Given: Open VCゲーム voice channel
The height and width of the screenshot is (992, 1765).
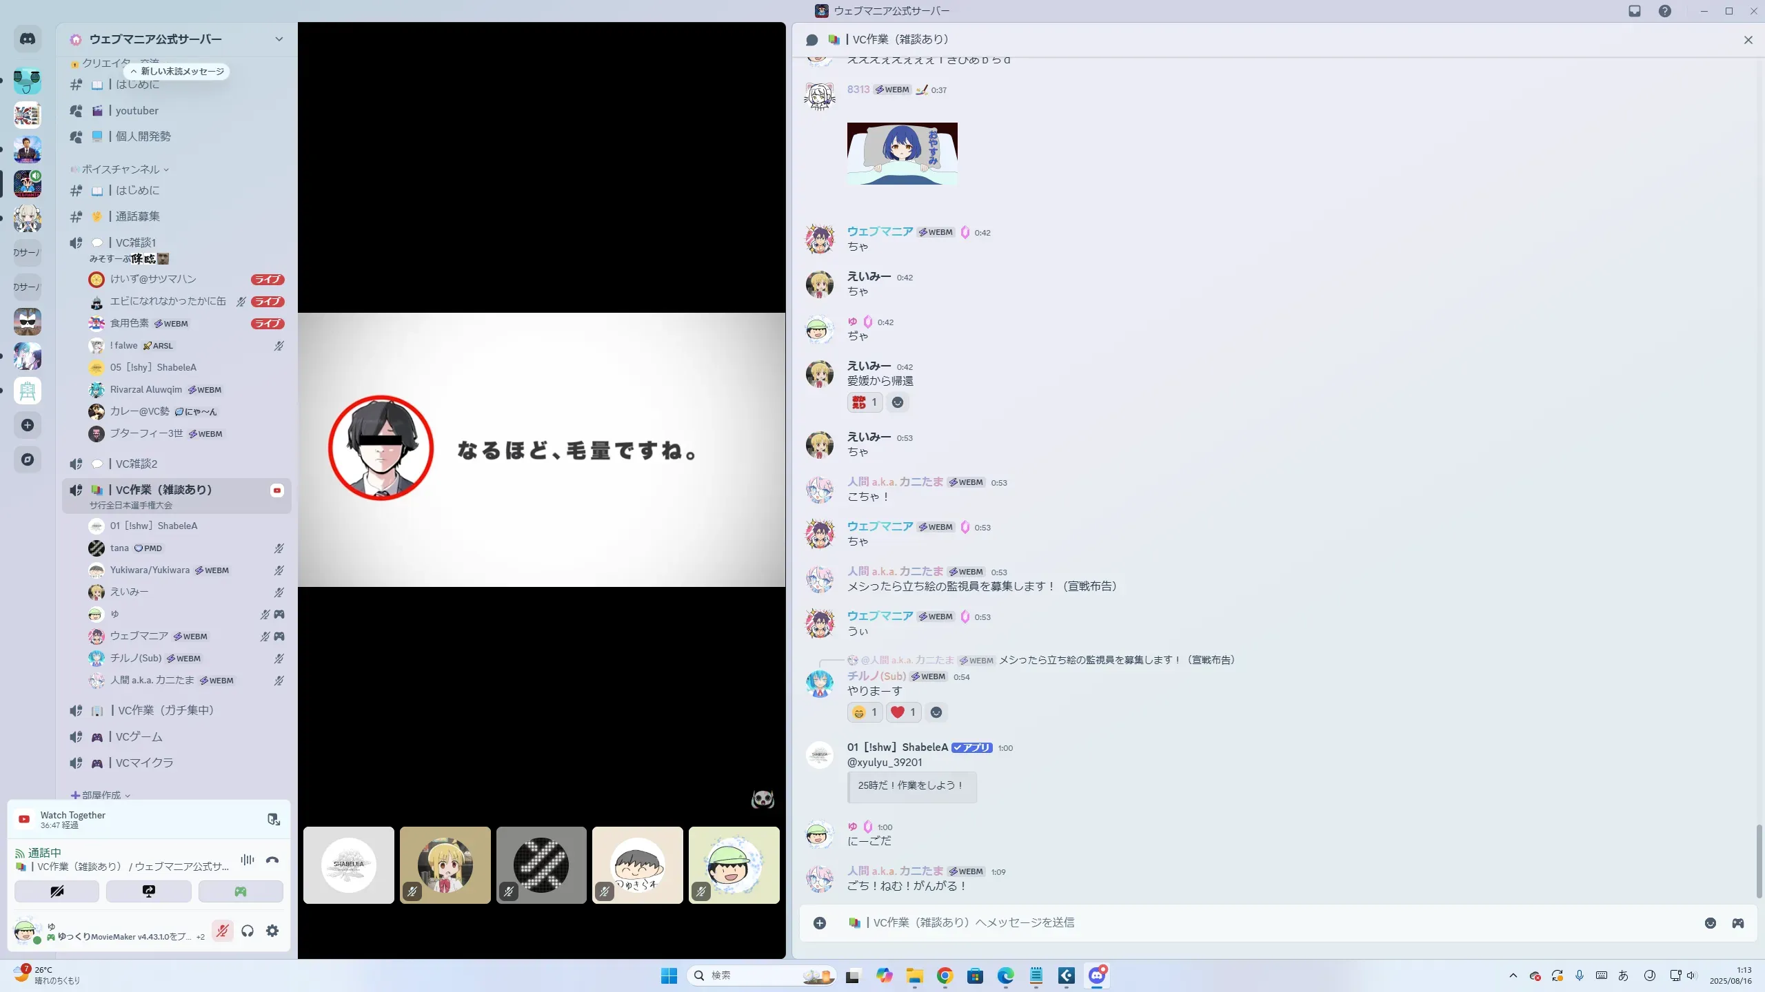Looking at the screenshot, I should pos(139,736).
